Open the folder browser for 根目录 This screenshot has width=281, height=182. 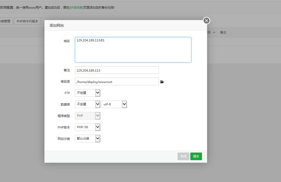point(162,82)
